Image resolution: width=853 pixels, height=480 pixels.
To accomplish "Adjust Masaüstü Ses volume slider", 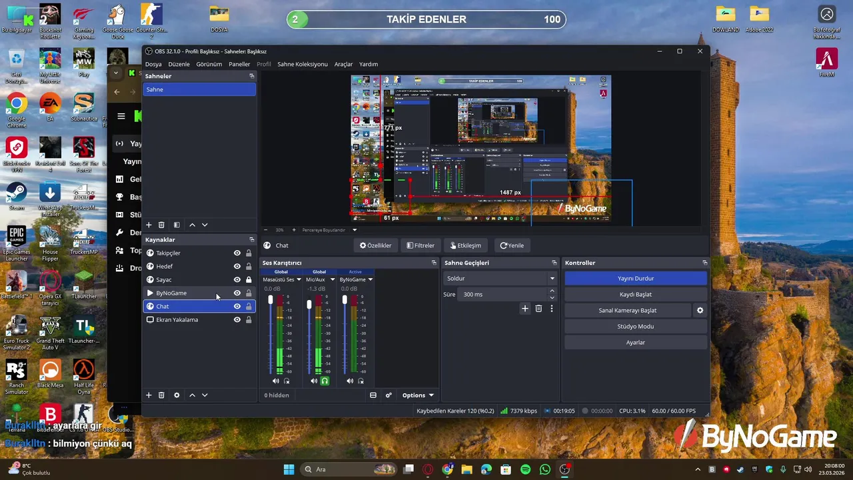I will tap(271, 301).
